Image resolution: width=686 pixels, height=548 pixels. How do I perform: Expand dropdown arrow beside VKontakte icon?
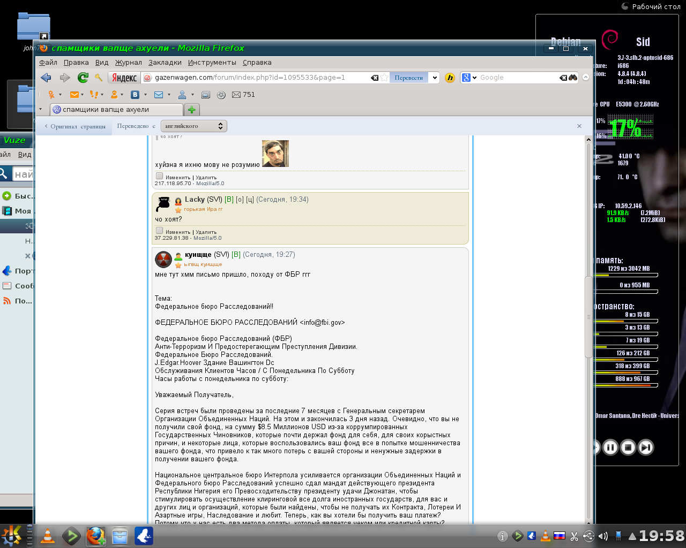point(145,95)
